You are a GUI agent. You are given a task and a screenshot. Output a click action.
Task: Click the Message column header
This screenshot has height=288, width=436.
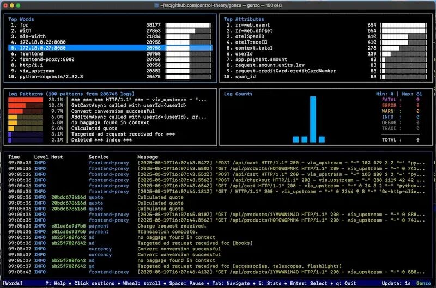coord(147,157)
